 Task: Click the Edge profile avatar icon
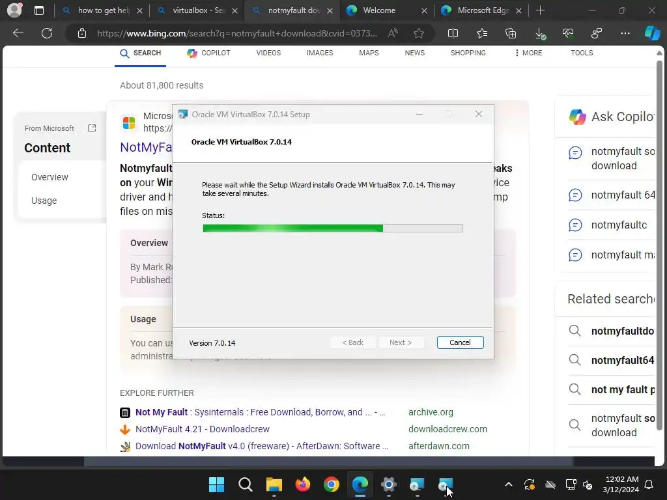click(14, 10)
